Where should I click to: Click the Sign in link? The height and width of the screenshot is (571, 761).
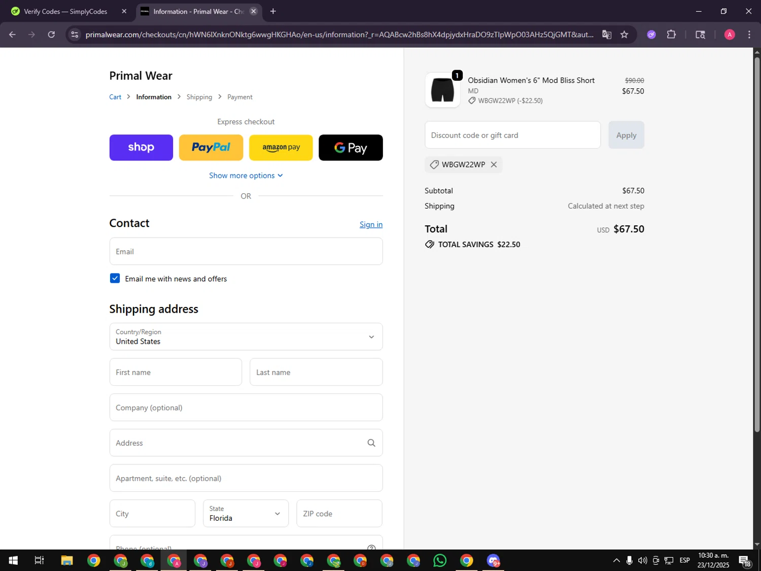click(x=371, y=224)
